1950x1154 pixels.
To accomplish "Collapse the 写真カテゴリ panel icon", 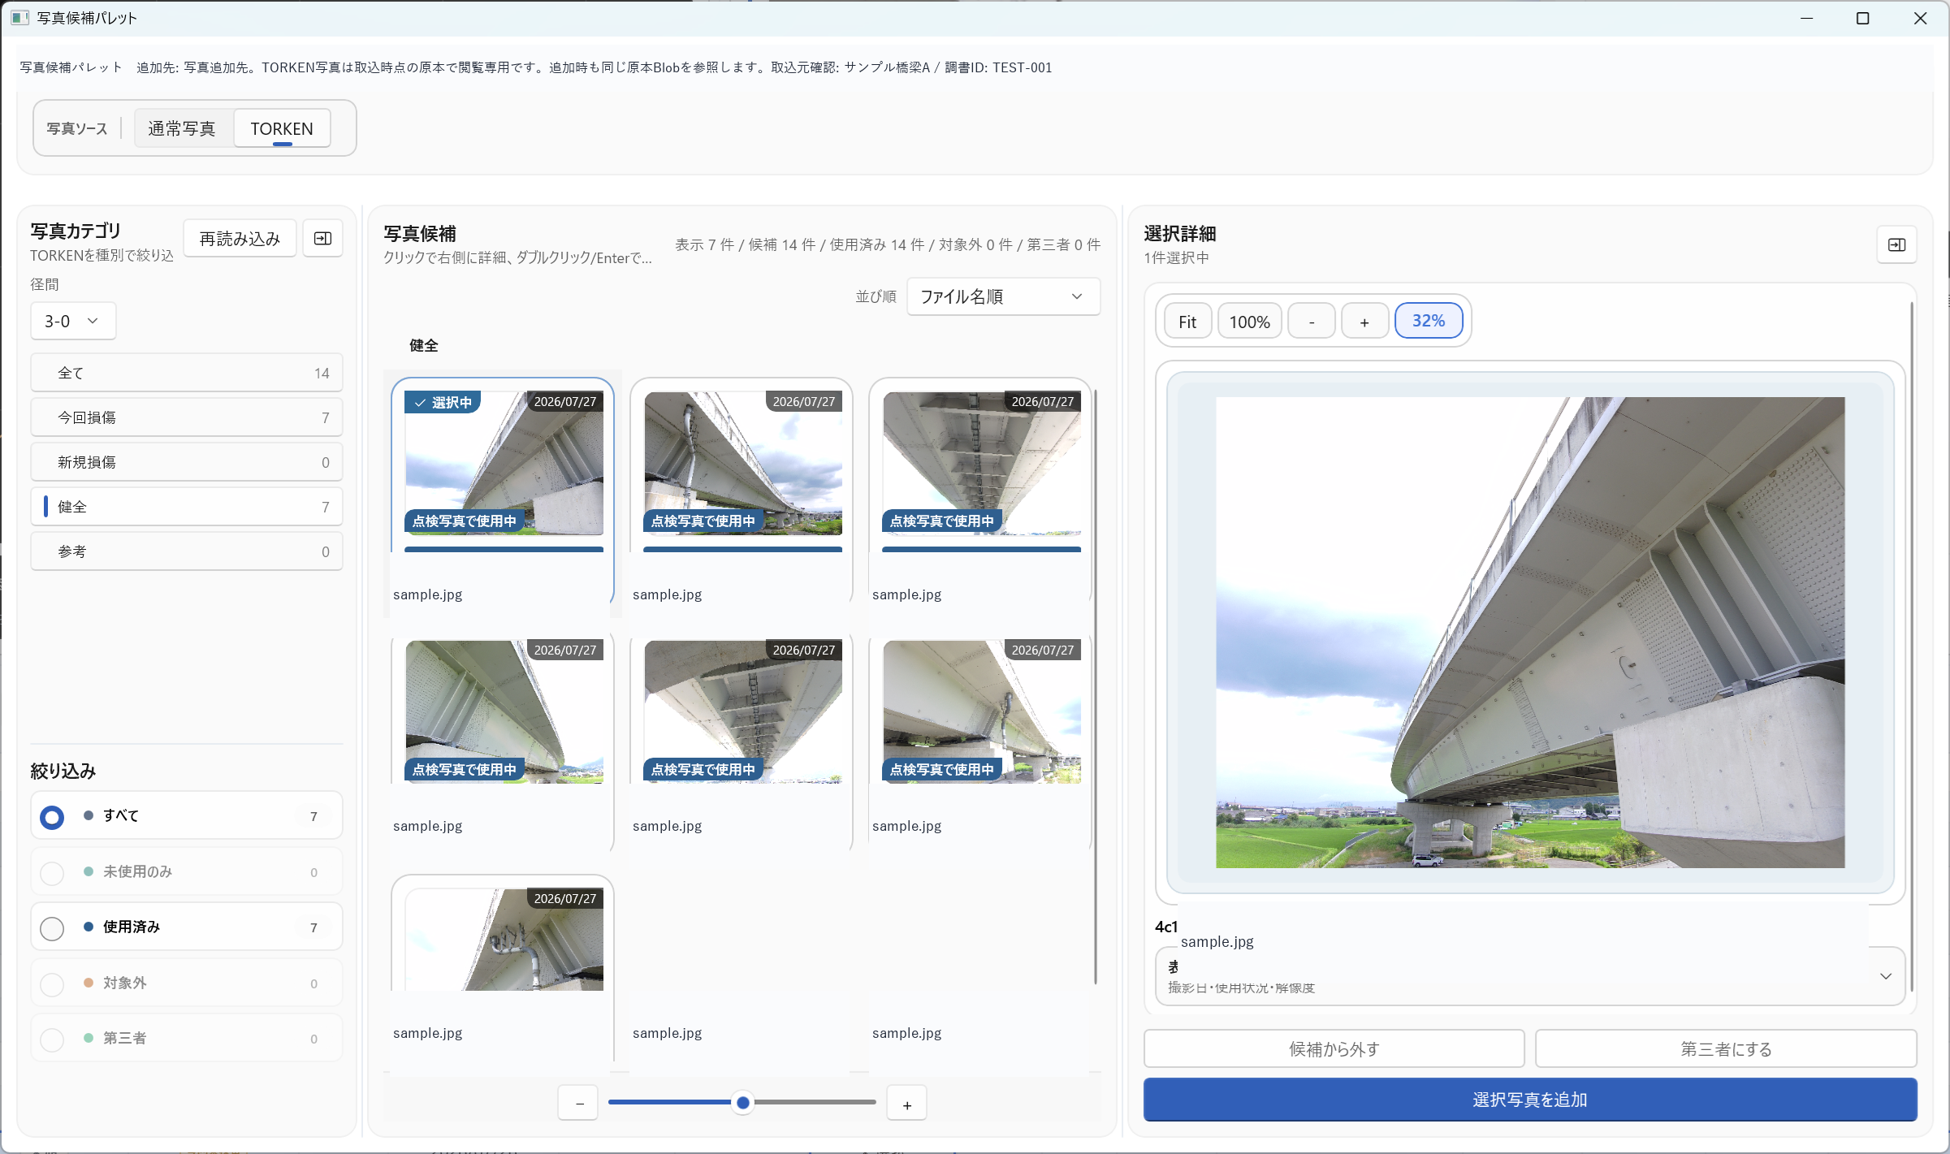I will tap(322, 239).
